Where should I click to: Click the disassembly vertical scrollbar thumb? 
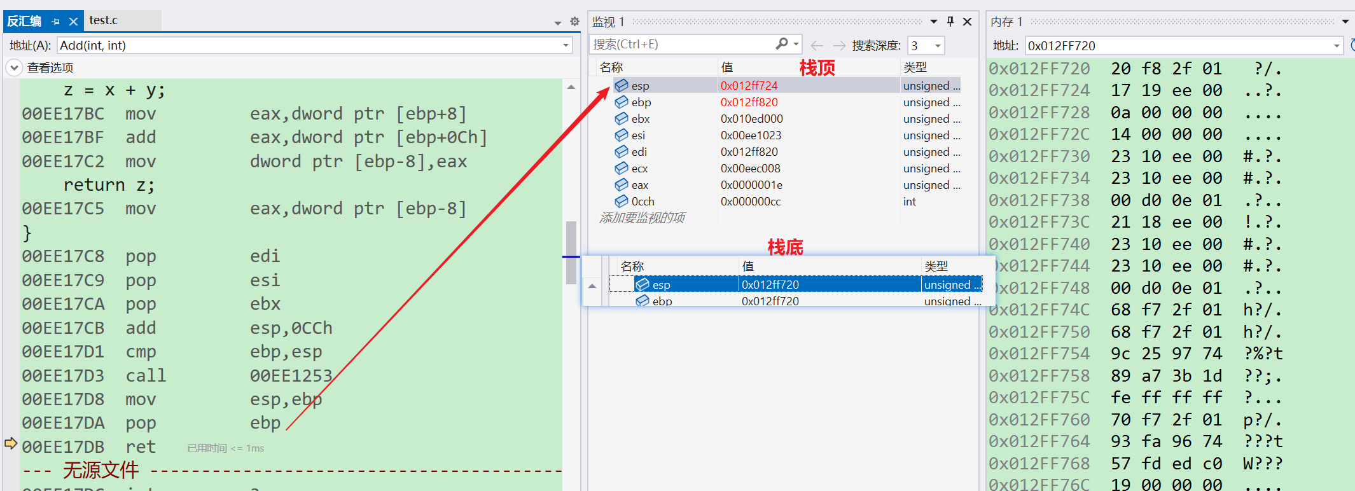click(571, 252)
